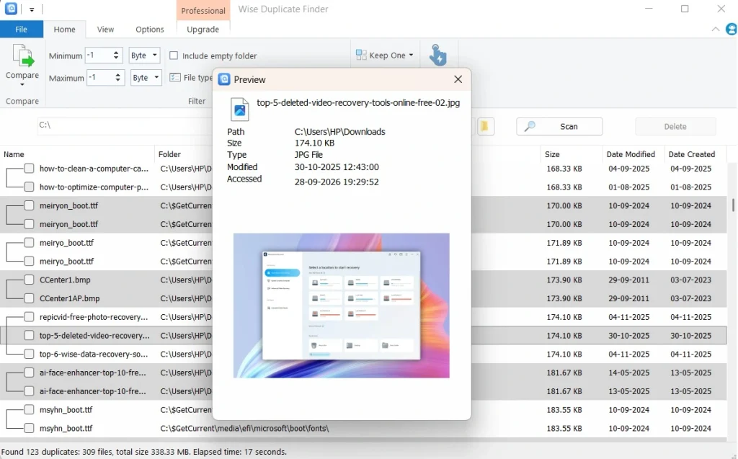Check the second meiryo_boot.ttf checkbox

[x=29, y=261]
